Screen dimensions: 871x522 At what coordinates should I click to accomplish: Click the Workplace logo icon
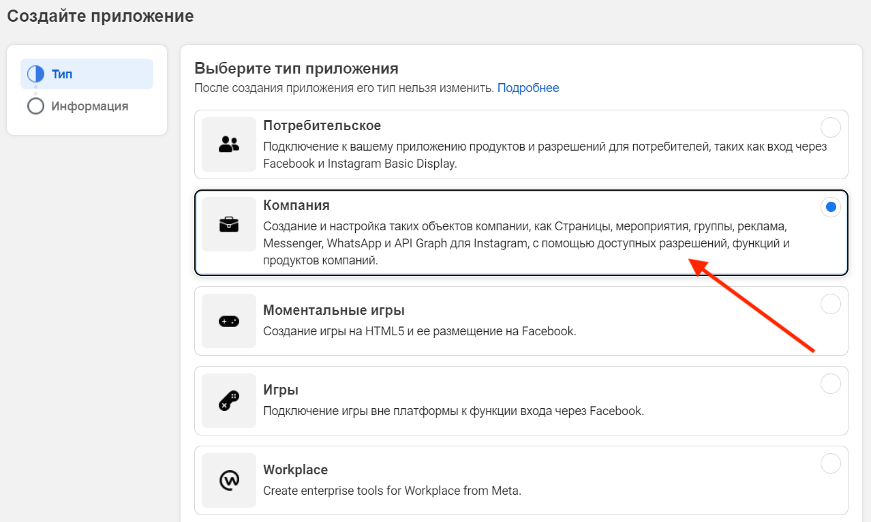(x=229, y=480)
